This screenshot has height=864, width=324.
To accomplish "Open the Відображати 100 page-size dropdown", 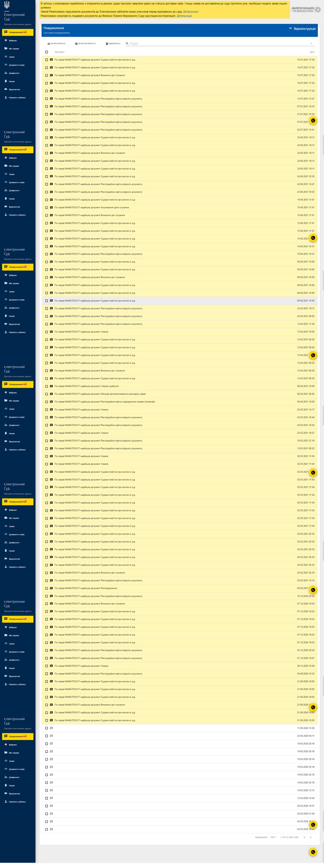I will point(273,837).
